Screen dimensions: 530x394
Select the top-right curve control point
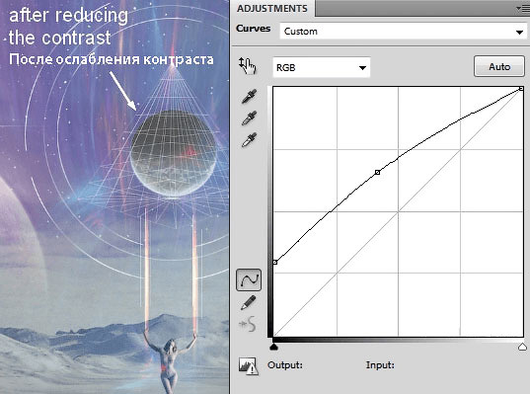521,89
